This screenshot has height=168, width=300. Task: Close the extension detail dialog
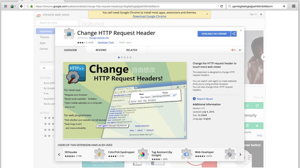pos(241,30)
